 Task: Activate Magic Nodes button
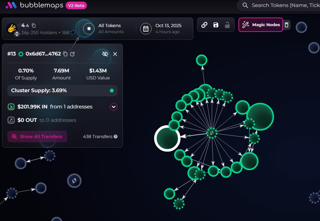tap(260, 25)
